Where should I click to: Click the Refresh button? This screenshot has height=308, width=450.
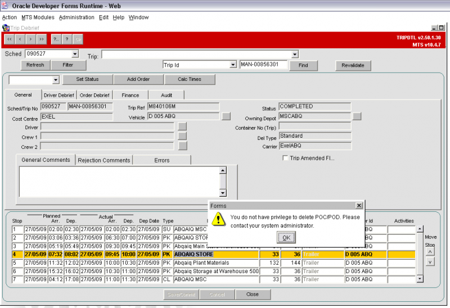point(35,65)
